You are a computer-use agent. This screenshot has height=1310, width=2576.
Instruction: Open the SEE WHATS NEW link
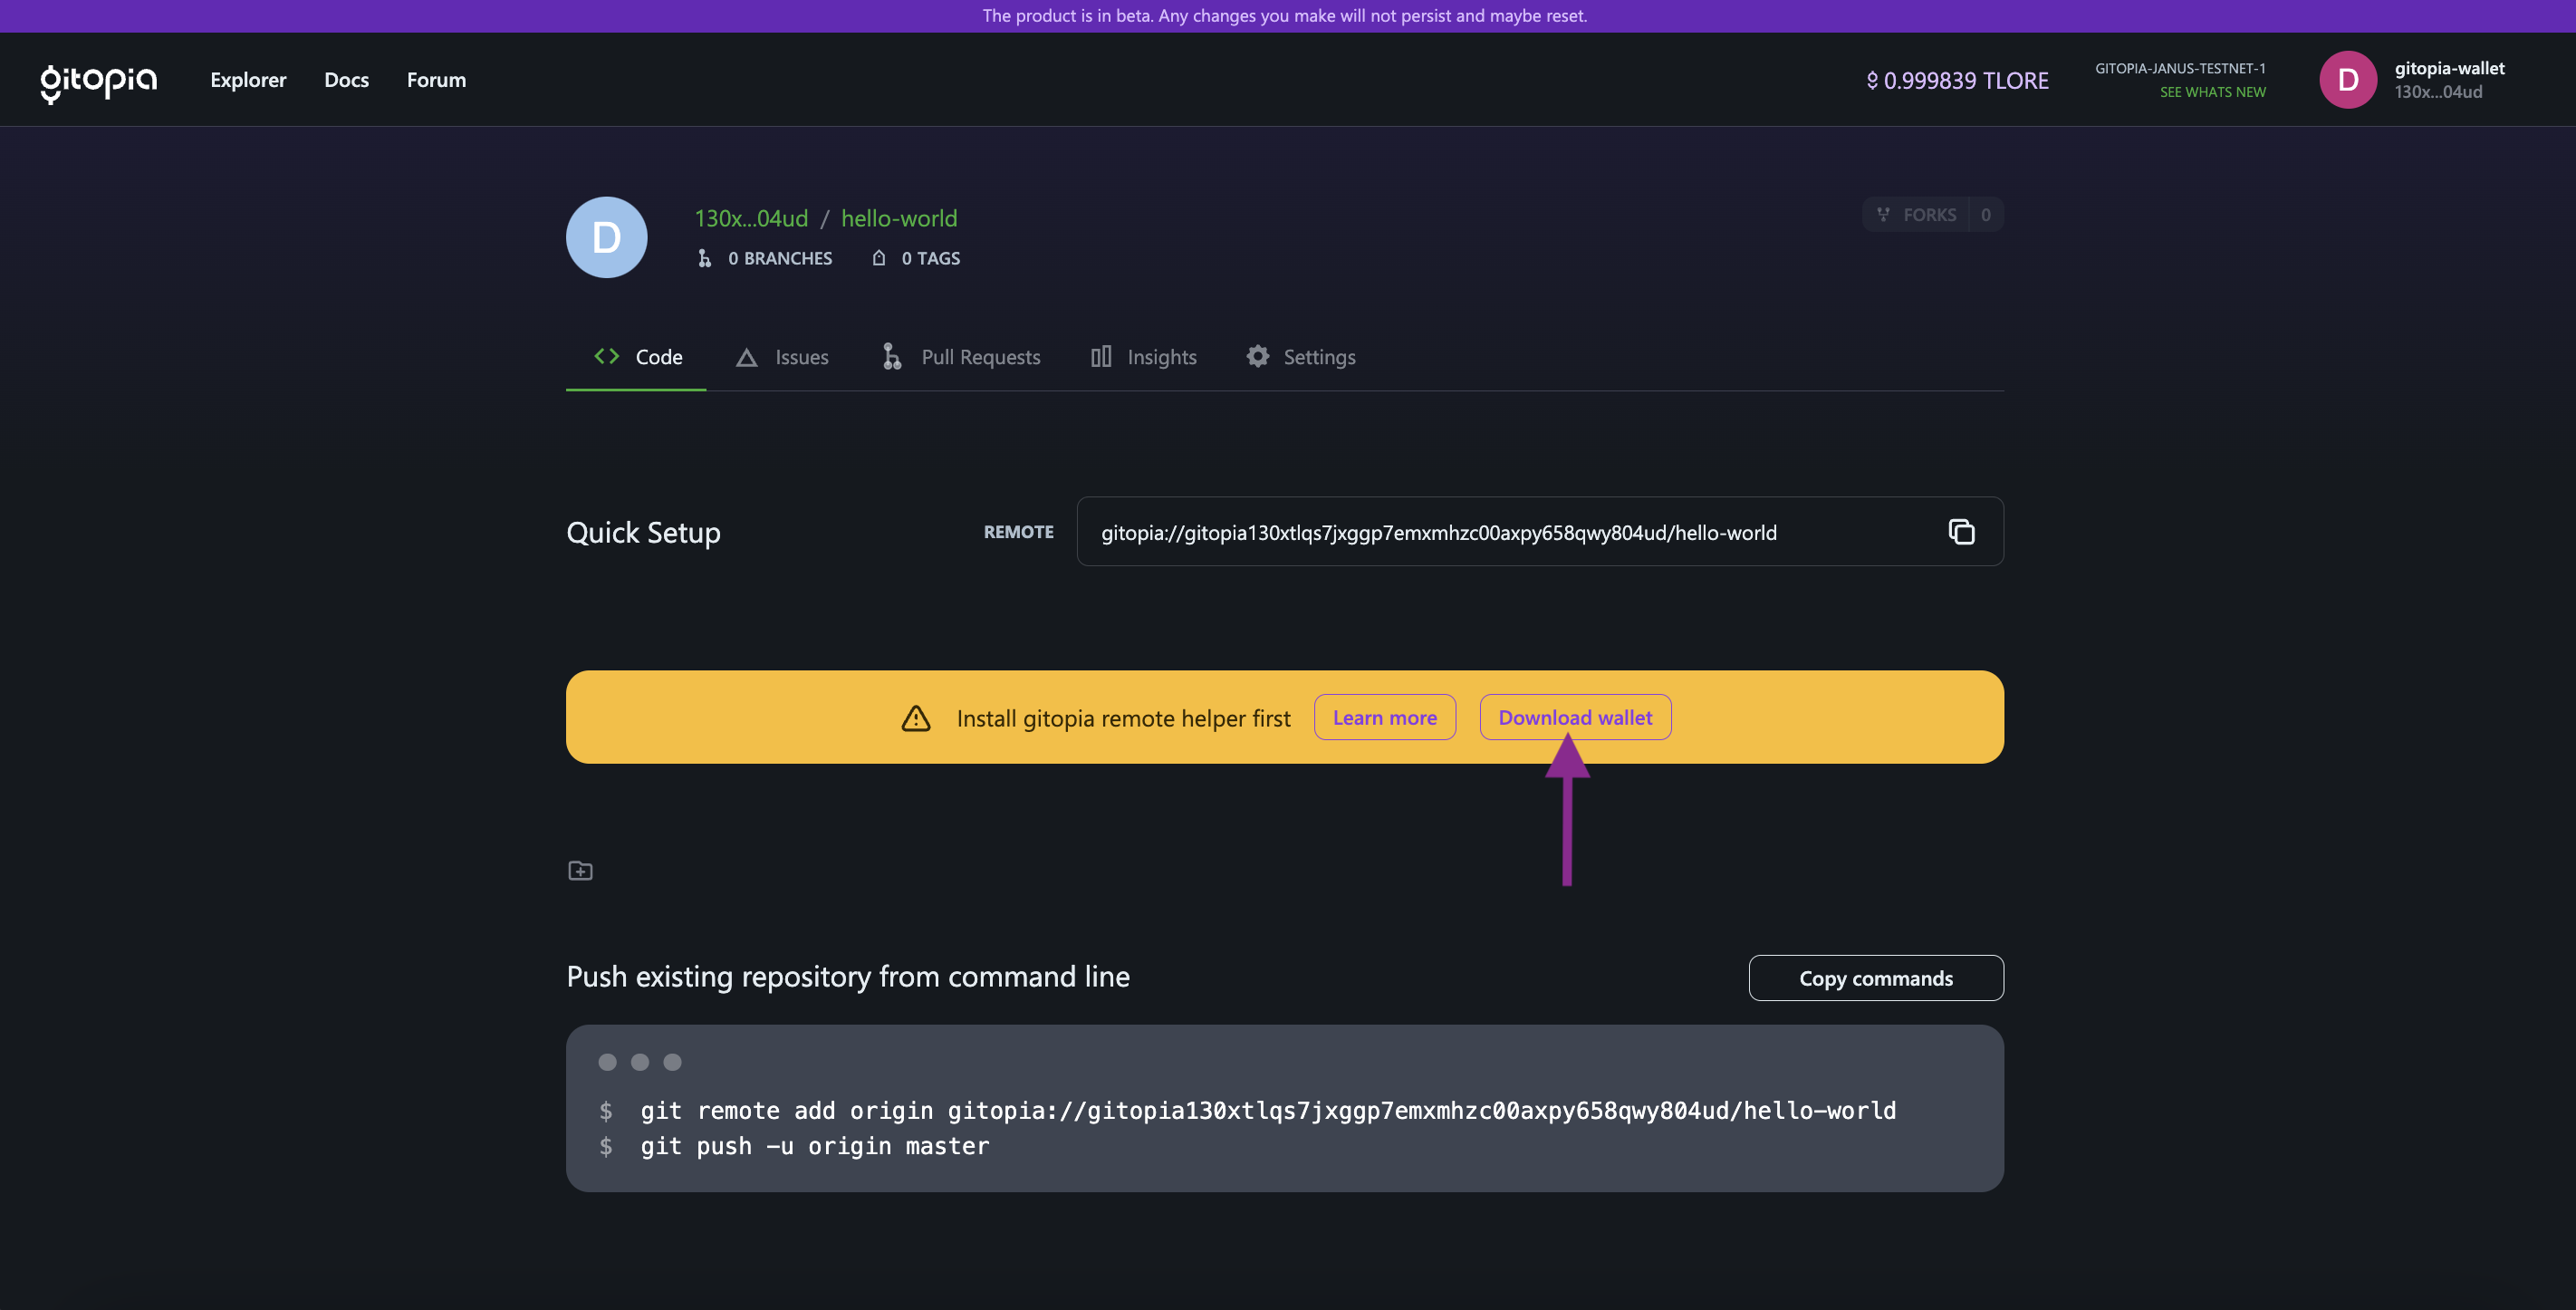coord(2213,92)
